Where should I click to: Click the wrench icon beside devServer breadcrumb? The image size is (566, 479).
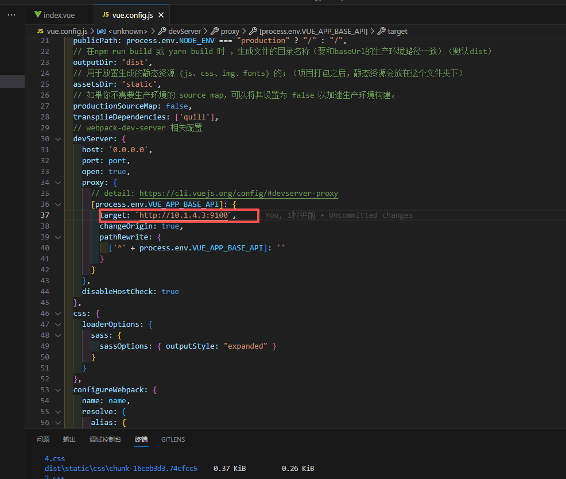[x=162, y=32]
